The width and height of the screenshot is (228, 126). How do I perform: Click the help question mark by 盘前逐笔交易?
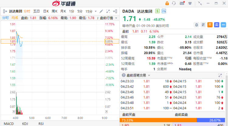tap(124, 75)
